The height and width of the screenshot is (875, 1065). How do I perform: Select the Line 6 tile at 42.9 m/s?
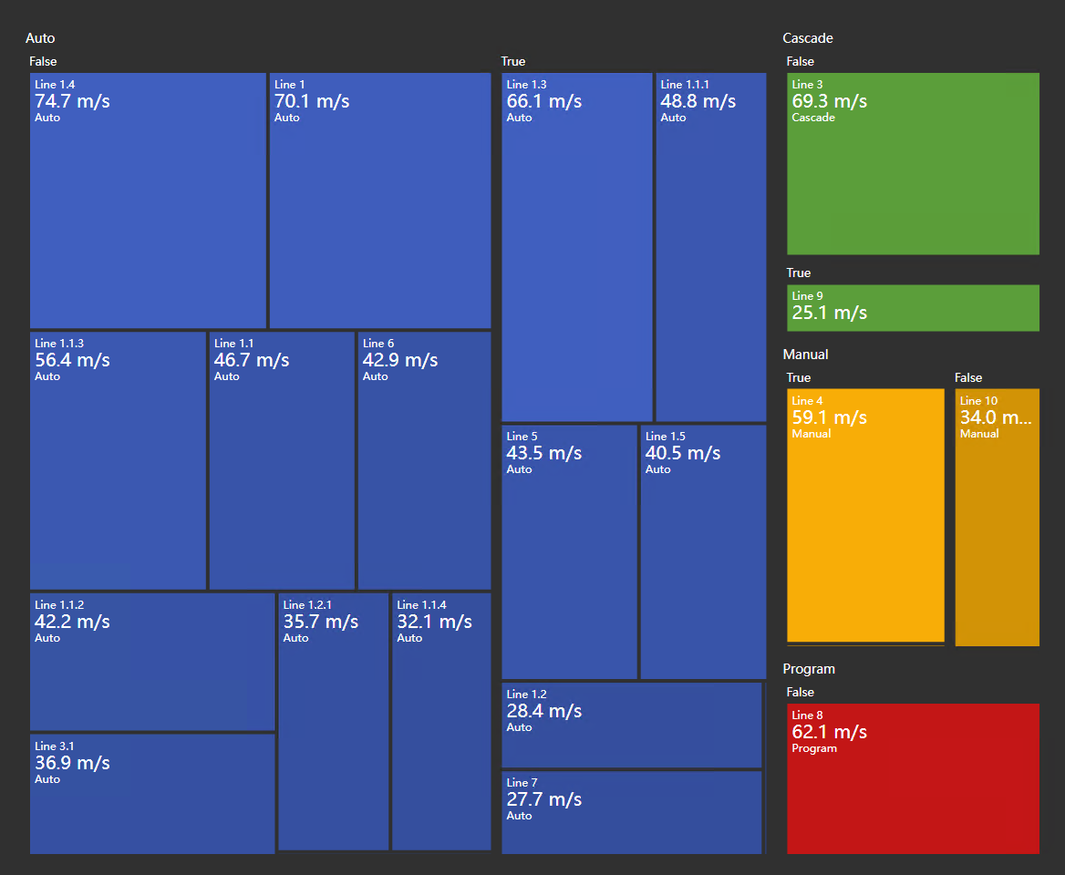(x=425, y=461)
